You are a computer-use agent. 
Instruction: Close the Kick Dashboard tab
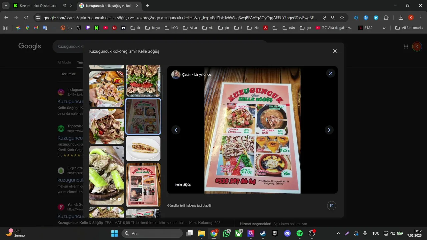coord(71,6)
